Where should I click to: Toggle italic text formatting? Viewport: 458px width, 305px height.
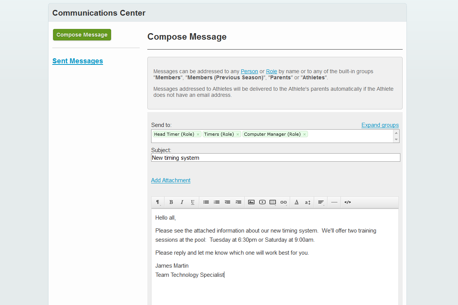[x=182, y=202]
